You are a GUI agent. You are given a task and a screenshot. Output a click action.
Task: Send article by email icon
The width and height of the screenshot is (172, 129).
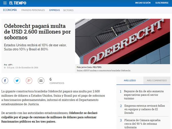41,81
